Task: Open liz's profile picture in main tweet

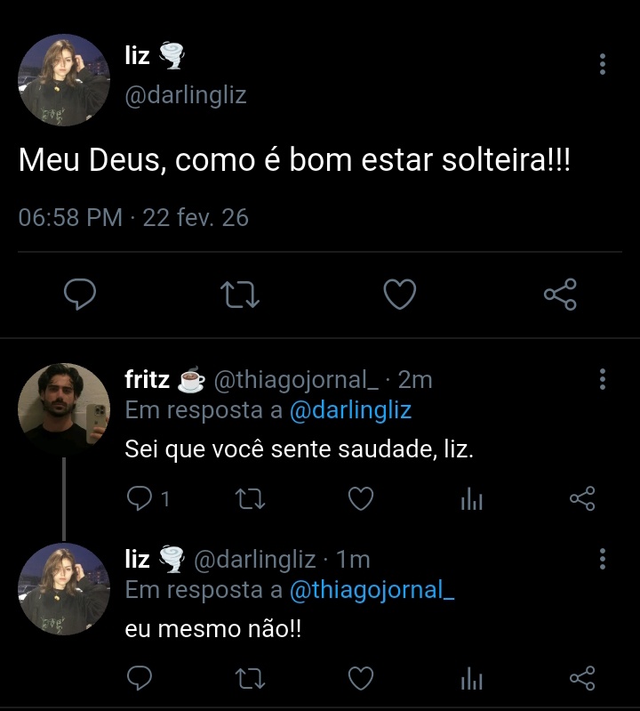Action: (63, 80)
